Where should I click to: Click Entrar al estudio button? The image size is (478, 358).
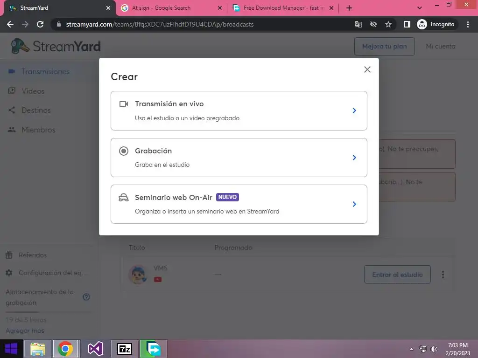pos(397,275)
